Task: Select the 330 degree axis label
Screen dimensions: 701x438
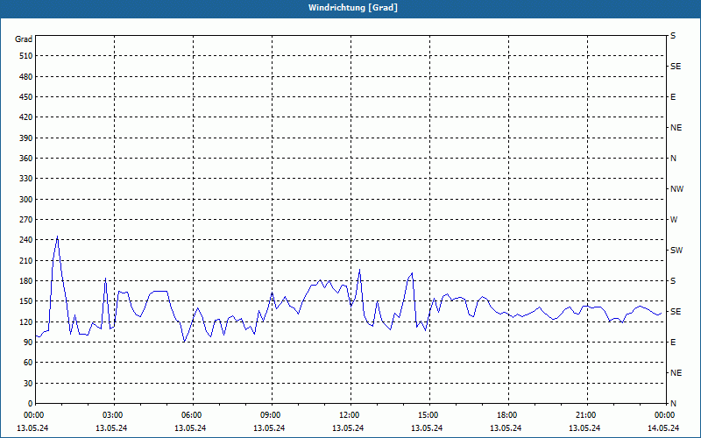Action: tap(26, 179)
